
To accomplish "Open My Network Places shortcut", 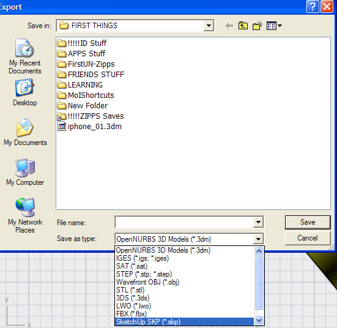I will pyautogui.click(x=25, y=215).
